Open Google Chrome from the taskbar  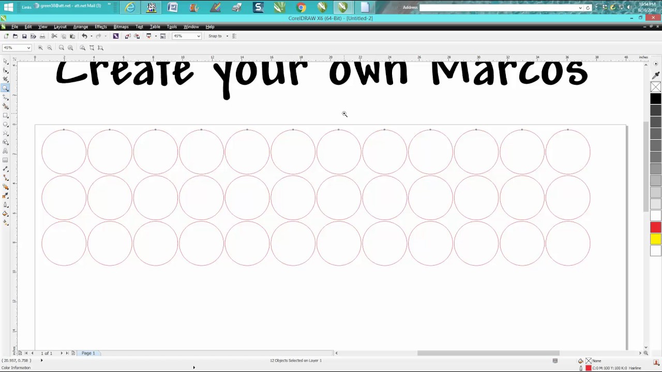click(x=301, y=7)
